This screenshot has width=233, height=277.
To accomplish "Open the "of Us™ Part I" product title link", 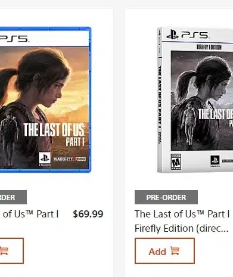I will click(x=31, y=214).
